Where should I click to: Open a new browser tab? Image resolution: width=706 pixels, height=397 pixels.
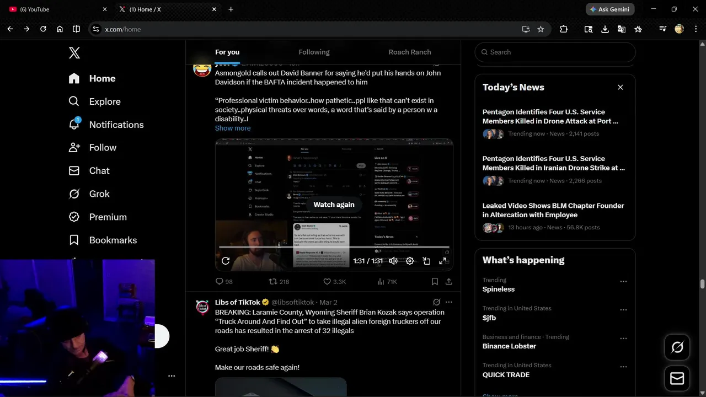[231, 9]
